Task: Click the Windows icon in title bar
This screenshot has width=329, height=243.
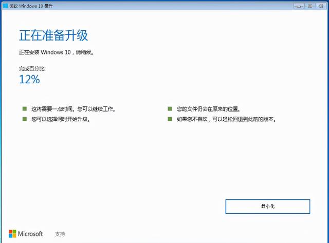Action: point(6,6)
